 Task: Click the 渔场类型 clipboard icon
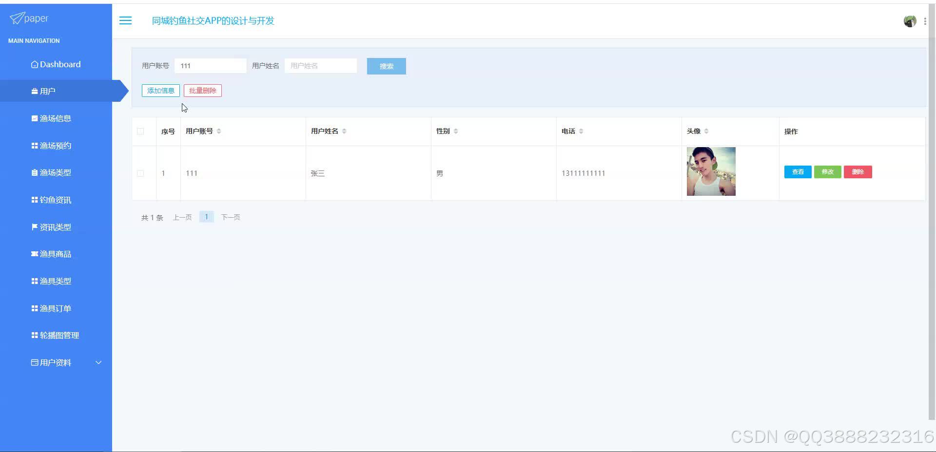pos(35,172)
